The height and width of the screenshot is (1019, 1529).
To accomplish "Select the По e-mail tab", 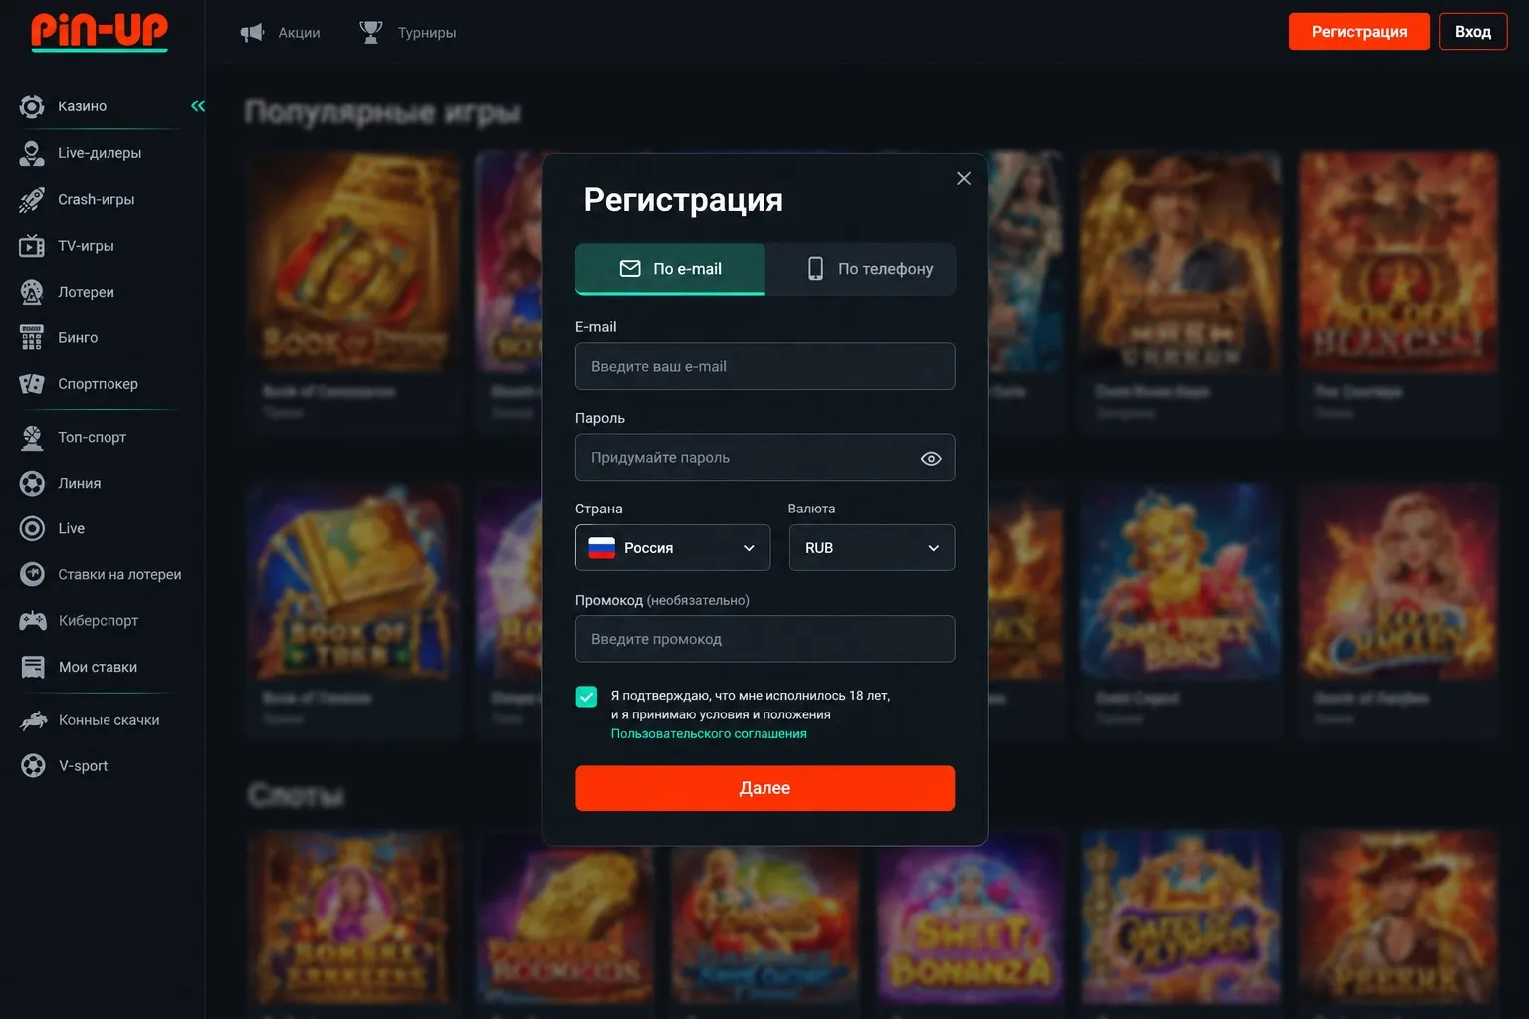I will click(670, 269).
